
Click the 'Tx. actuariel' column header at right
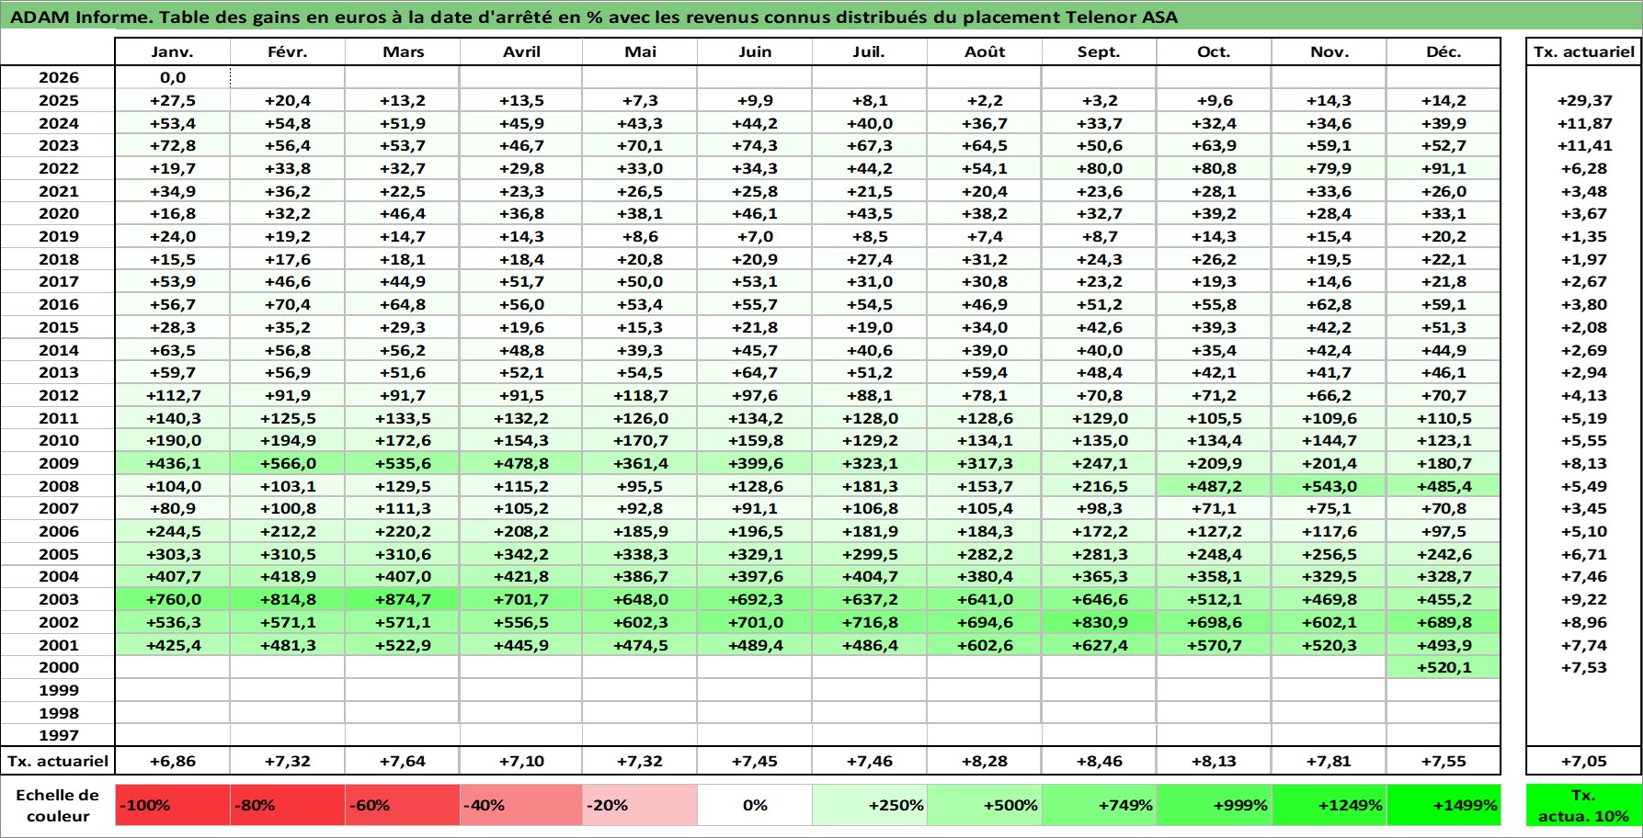point(1583,52)
